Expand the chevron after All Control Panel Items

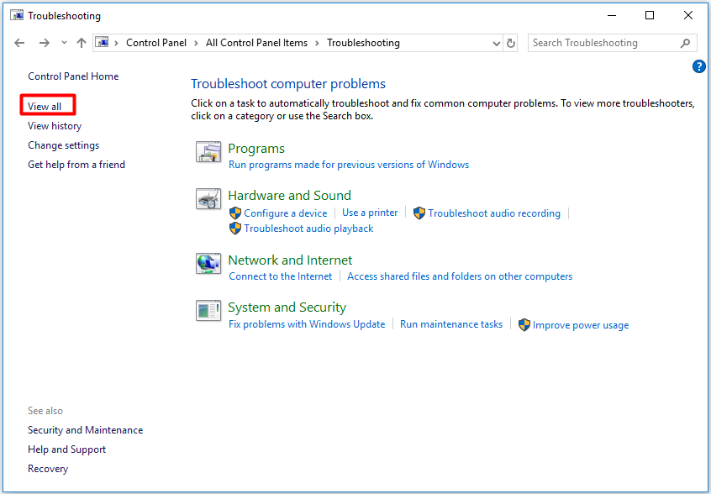click(x=317, y=44)
